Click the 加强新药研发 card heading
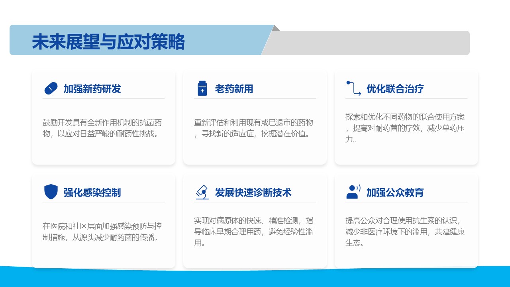 pyautogui.click(x=92, y=89)
